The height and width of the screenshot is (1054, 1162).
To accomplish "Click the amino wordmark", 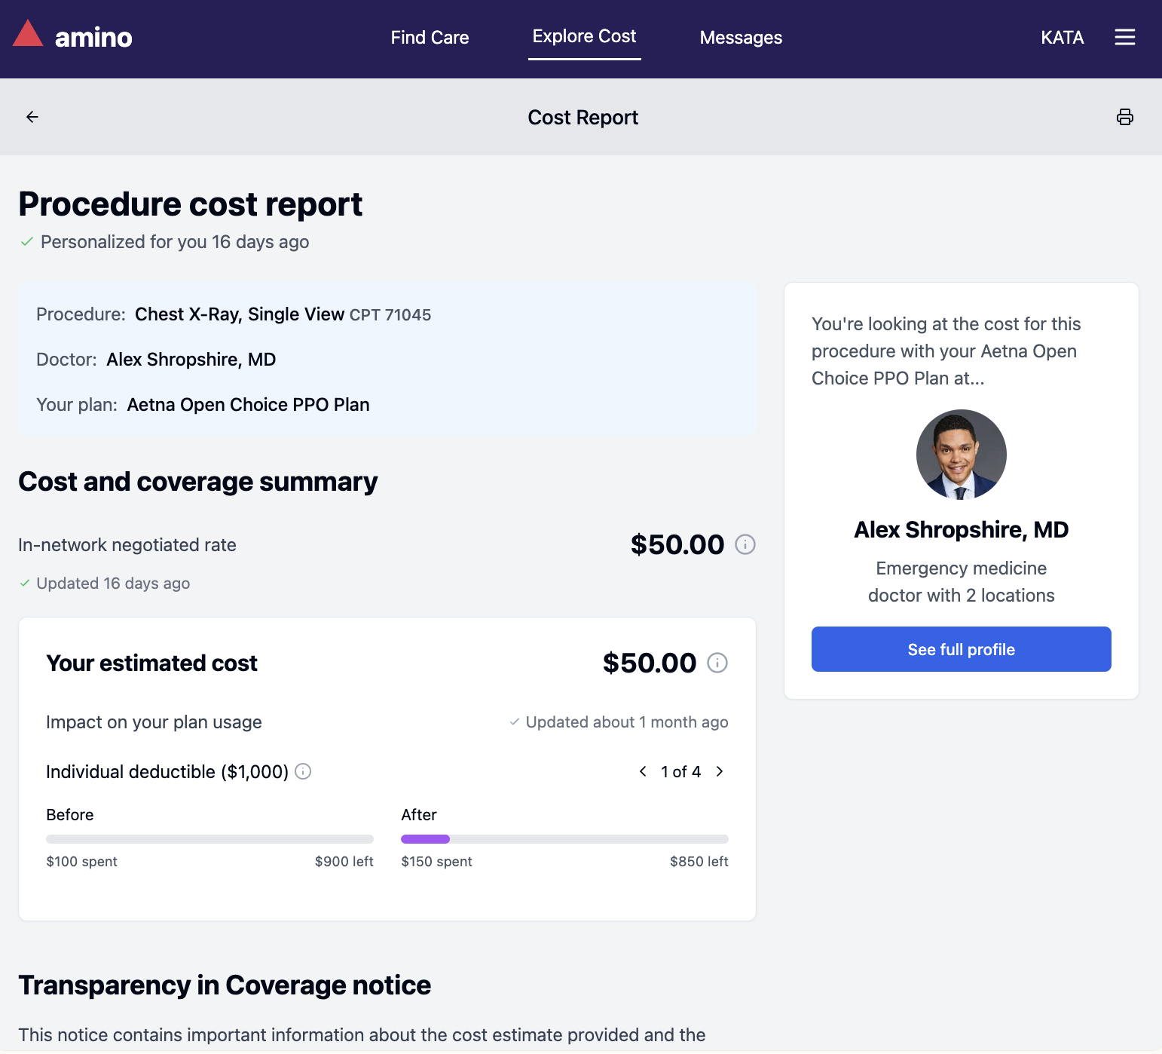I will [x=93, y=37].
